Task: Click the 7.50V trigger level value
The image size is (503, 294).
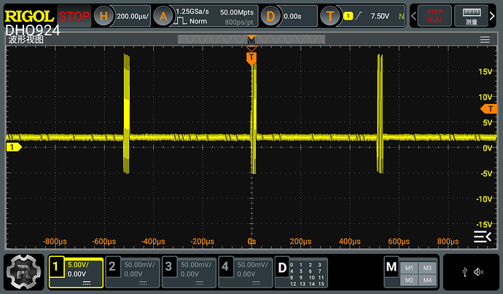Action: tap(380, 16)
